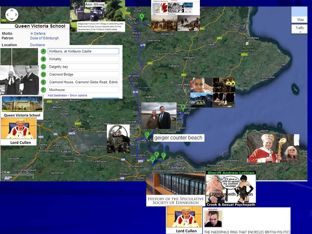Click the Anstruther map label
The width and height of the screenshot is (312, 234).
(268, 77)
